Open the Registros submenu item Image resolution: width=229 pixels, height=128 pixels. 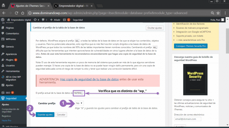6,116
